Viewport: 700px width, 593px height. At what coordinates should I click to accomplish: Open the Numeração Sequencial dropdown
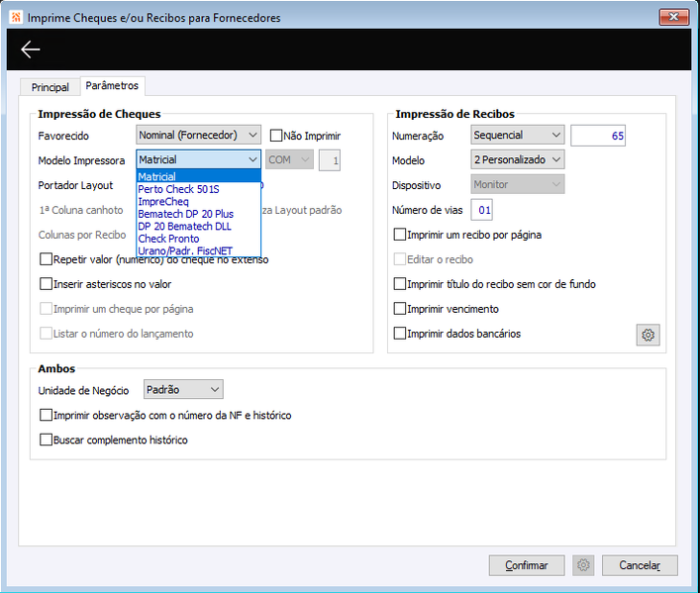[518, 135]
